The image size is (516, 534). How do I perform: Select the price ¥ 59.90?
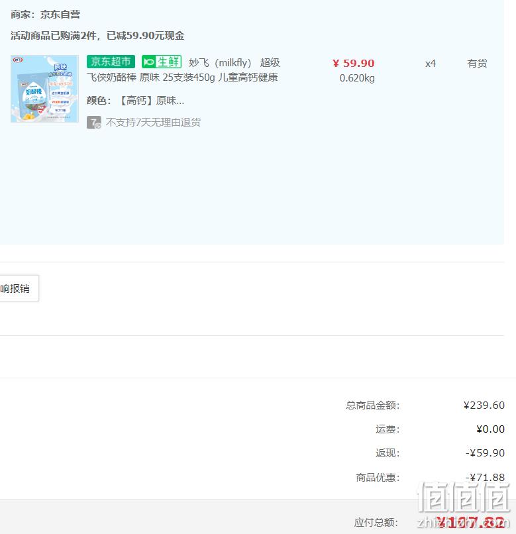[x=354, y=63]
